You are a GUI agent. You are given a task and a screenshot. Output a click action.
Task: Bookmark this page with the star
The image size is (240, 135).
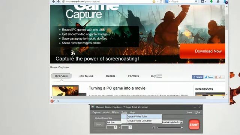[154, 1]
